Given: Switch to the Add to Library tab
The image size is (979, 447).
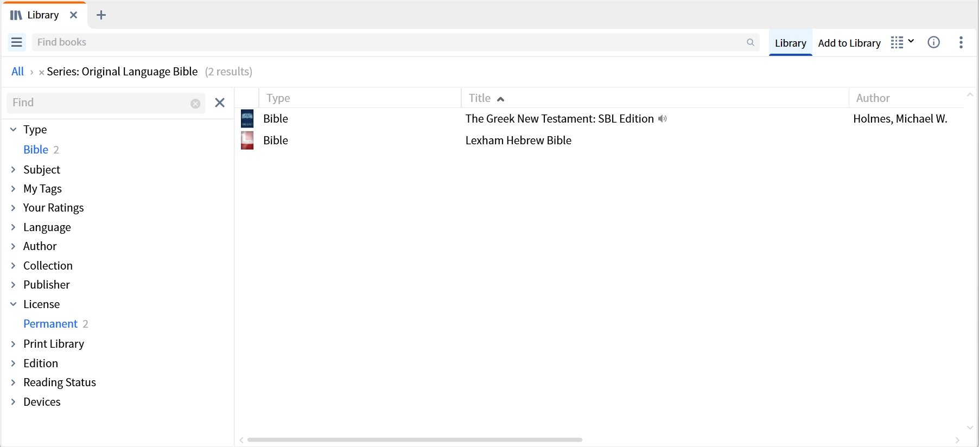Looking at the screenshot, I should [x=849, y=43].
